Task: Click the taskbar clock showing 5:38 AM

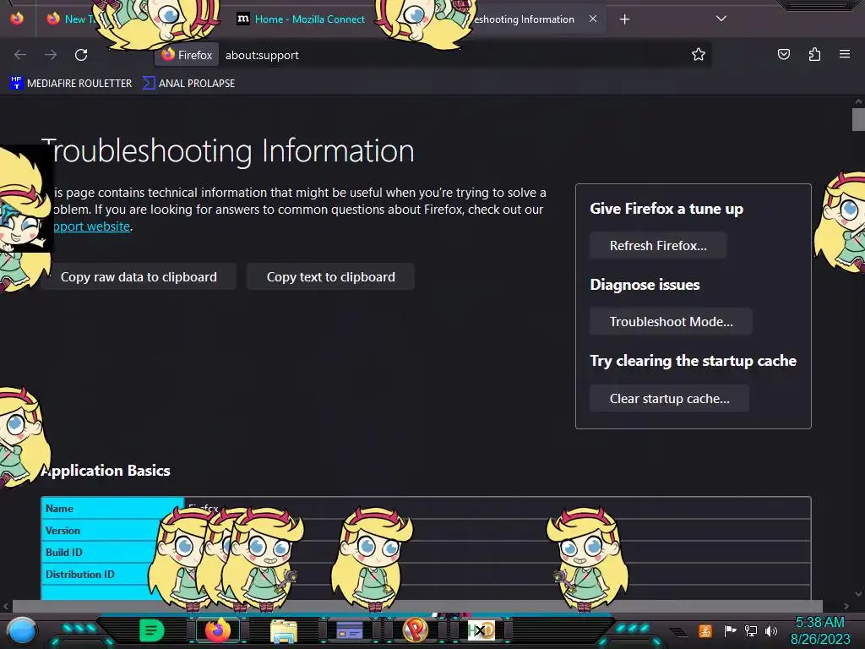Action: (x=820, y=630)
